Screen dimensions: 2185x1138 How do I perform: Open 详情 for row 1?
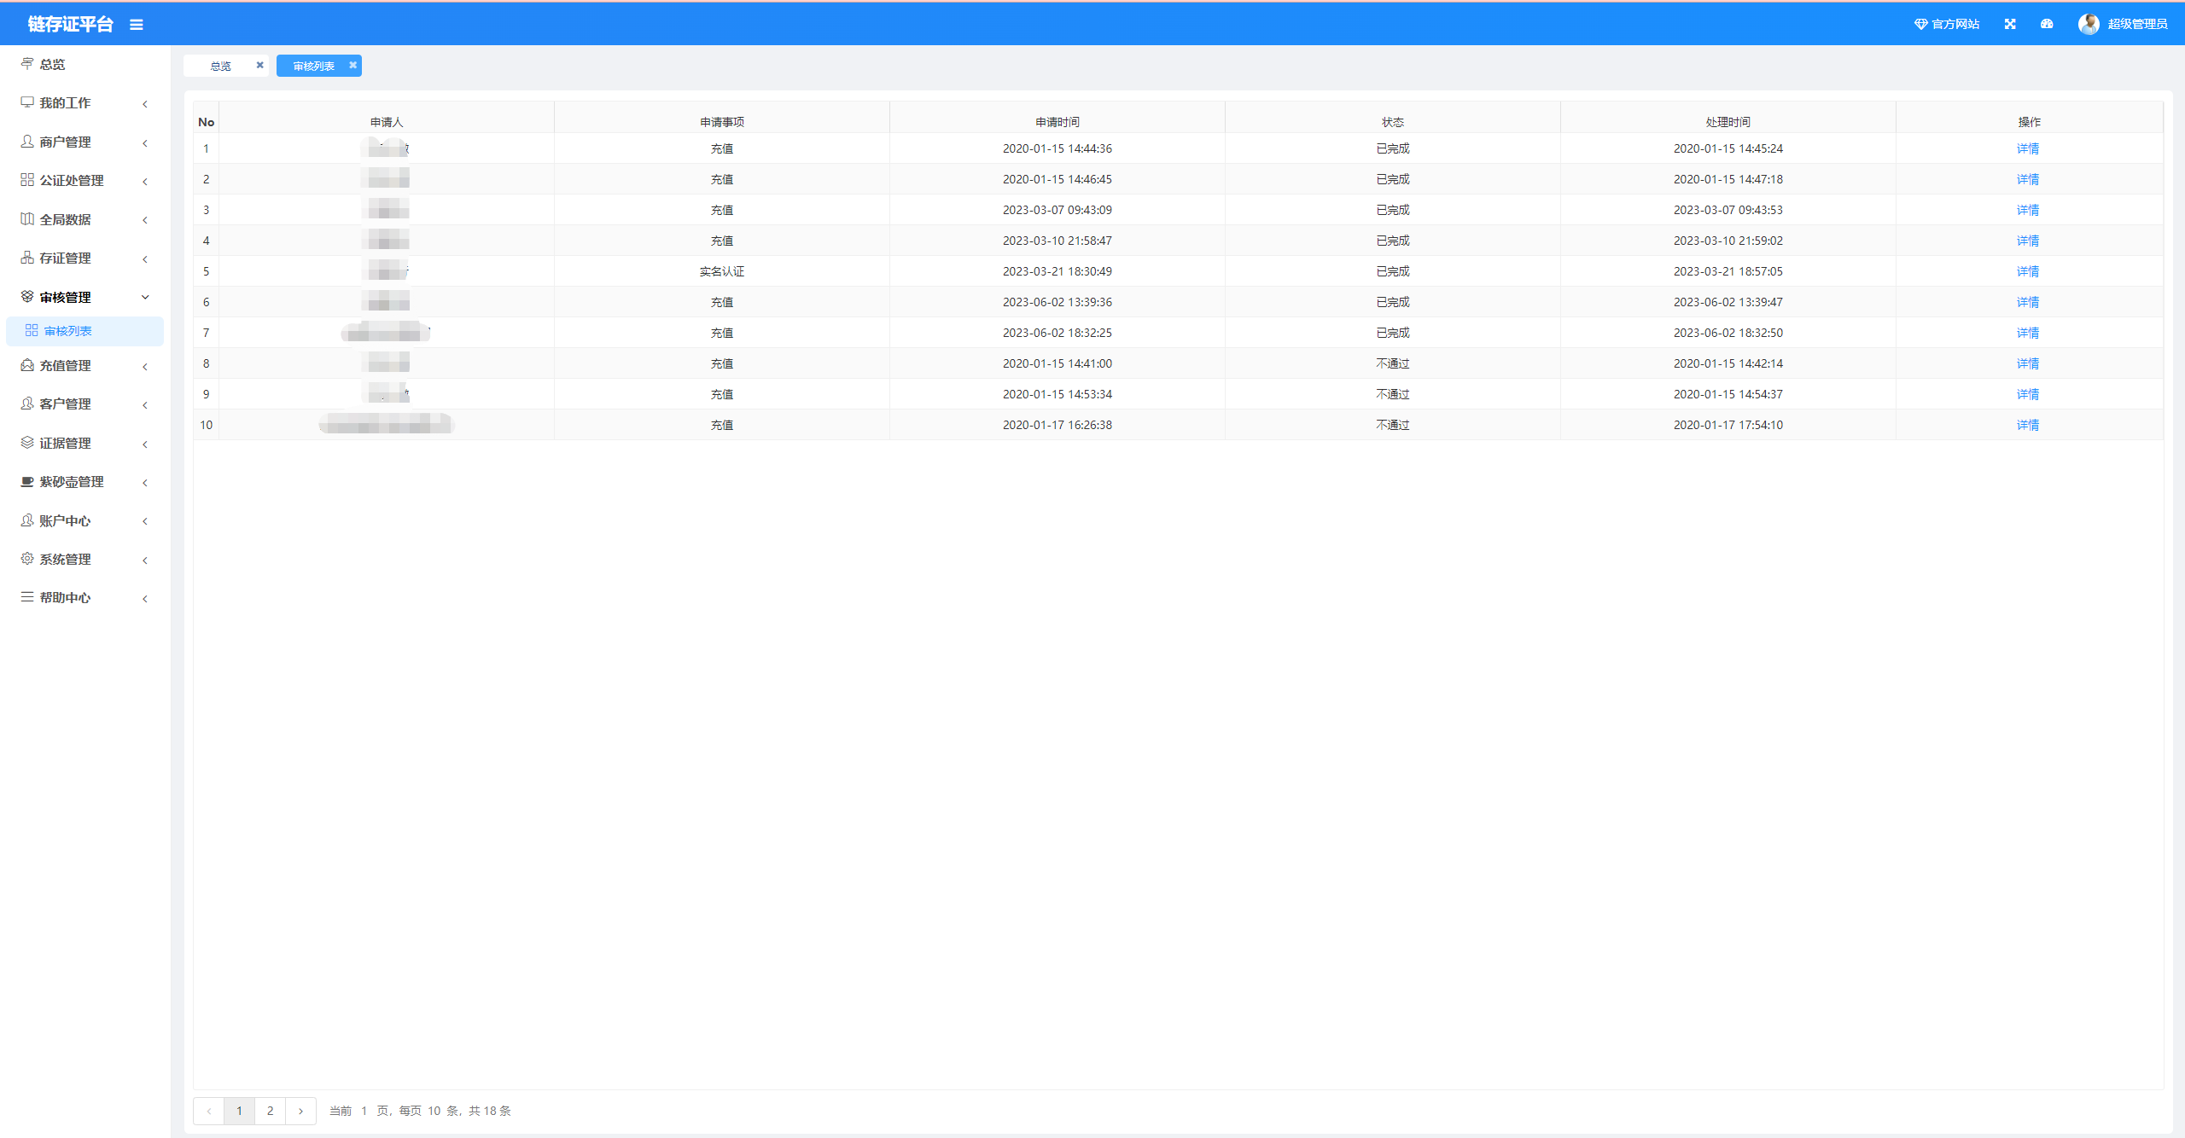point(2028,148)
